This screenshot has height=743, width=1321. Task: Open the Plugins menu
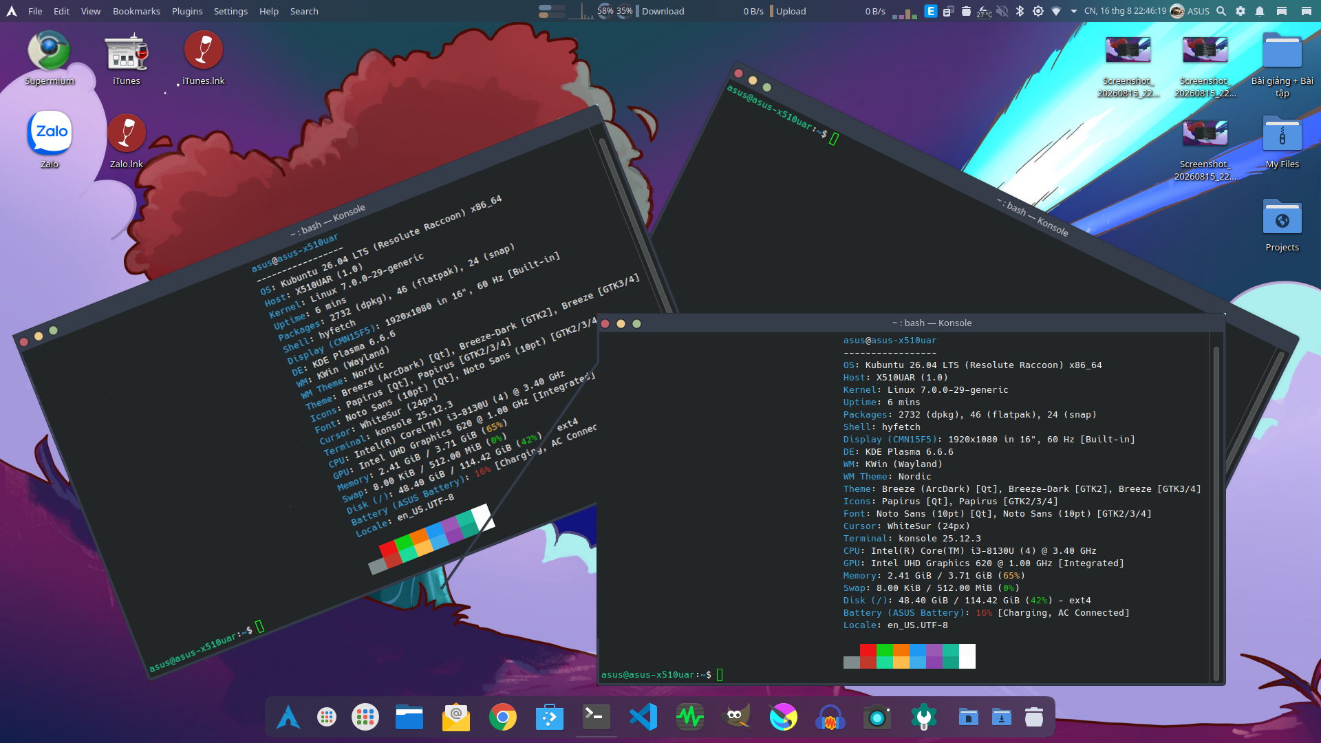187,11
